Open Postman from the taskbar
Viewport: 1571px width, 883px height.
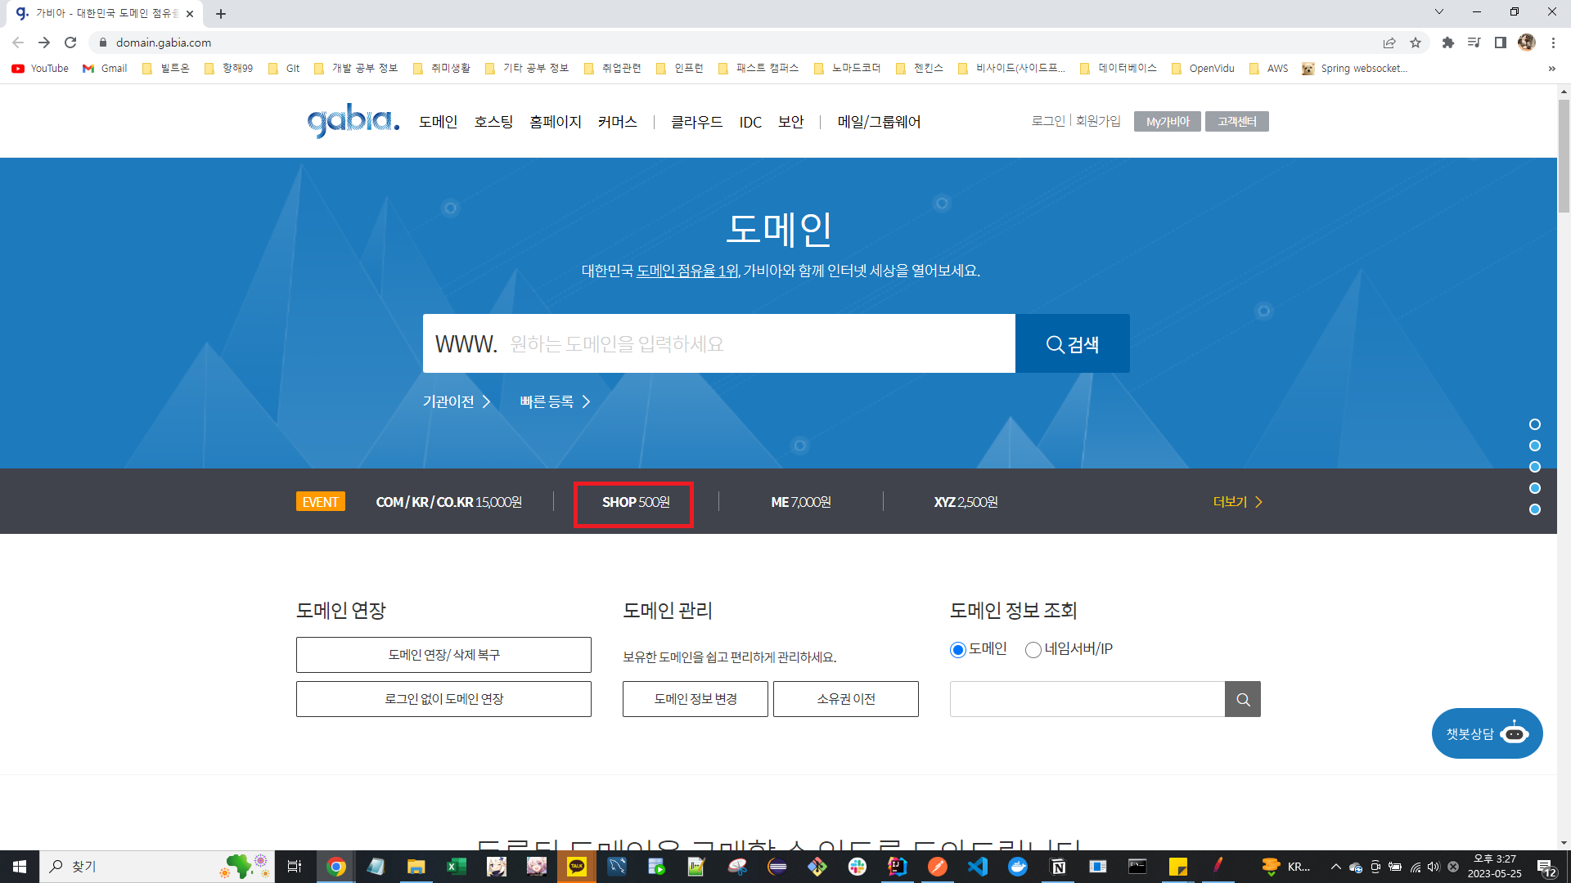(x=938, y=867)
